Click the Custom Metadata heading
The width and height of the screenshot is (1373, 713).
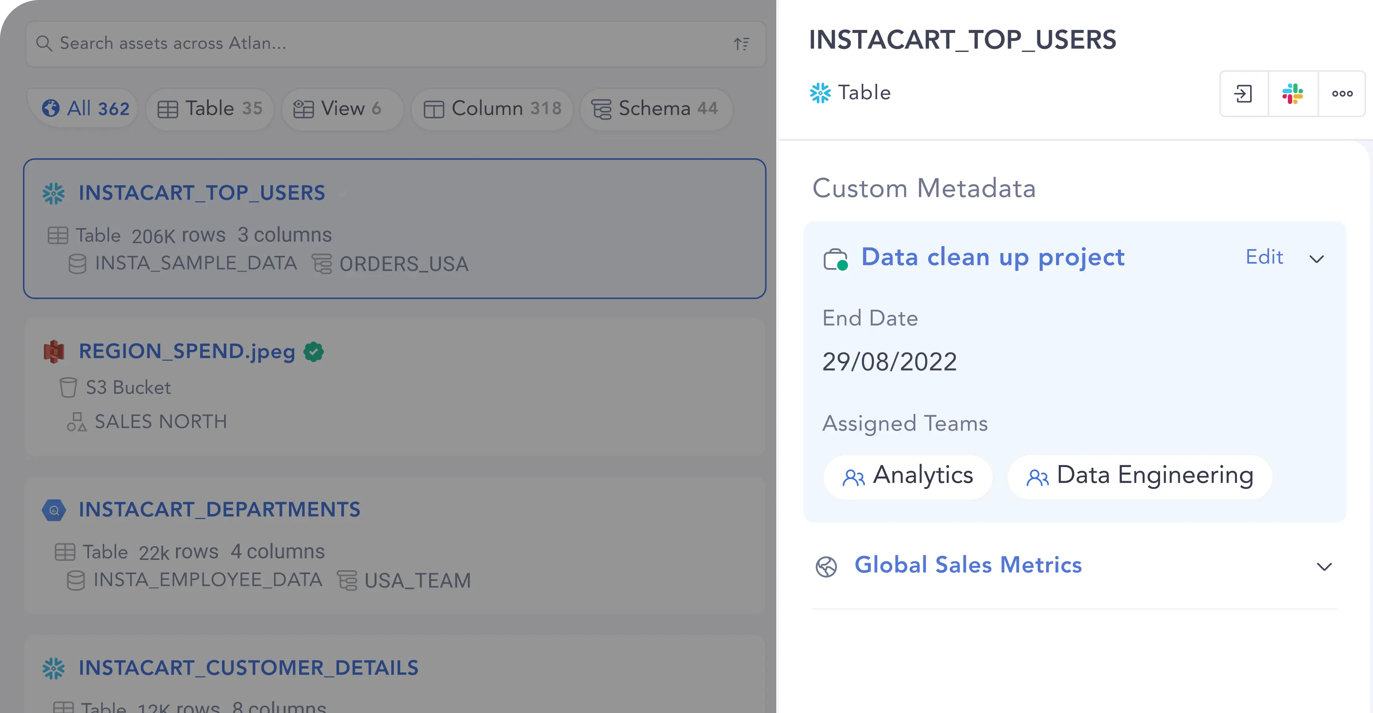click(924, 188)
